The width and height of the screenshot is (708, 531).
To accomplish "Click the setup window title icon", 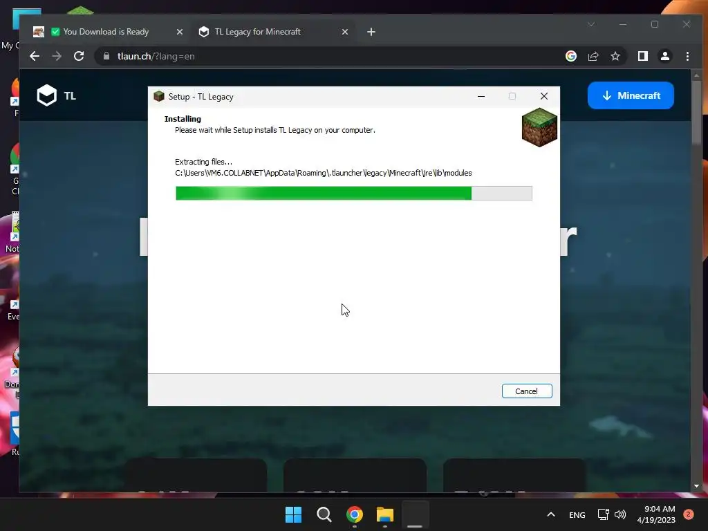I will (158, 96).
